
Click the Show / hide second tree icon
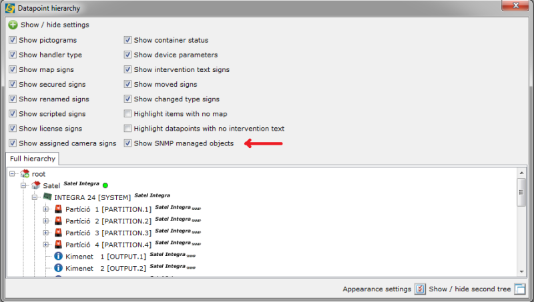520,289
